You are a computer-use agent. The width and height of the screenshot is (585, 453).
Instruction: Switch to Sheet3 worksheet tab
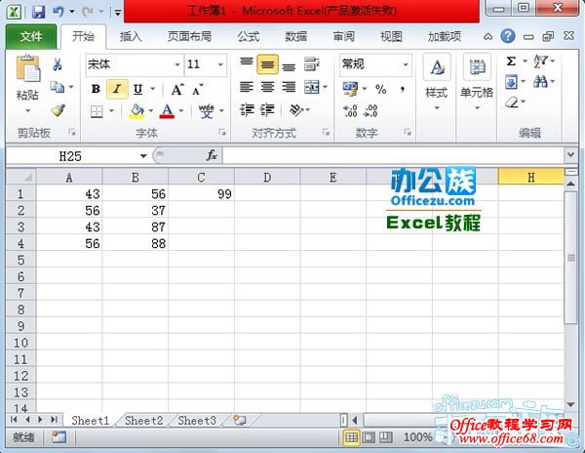[x=197, y=421]
